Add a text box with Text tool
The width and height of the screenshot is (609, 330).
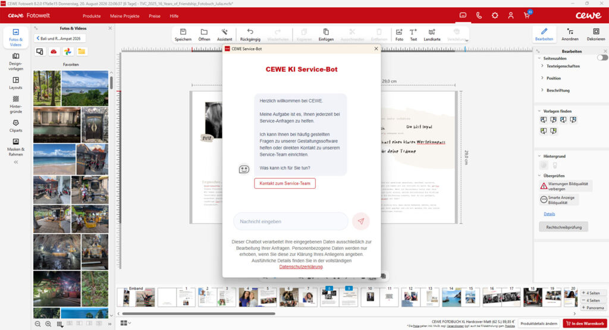click(x=413, y=34)
